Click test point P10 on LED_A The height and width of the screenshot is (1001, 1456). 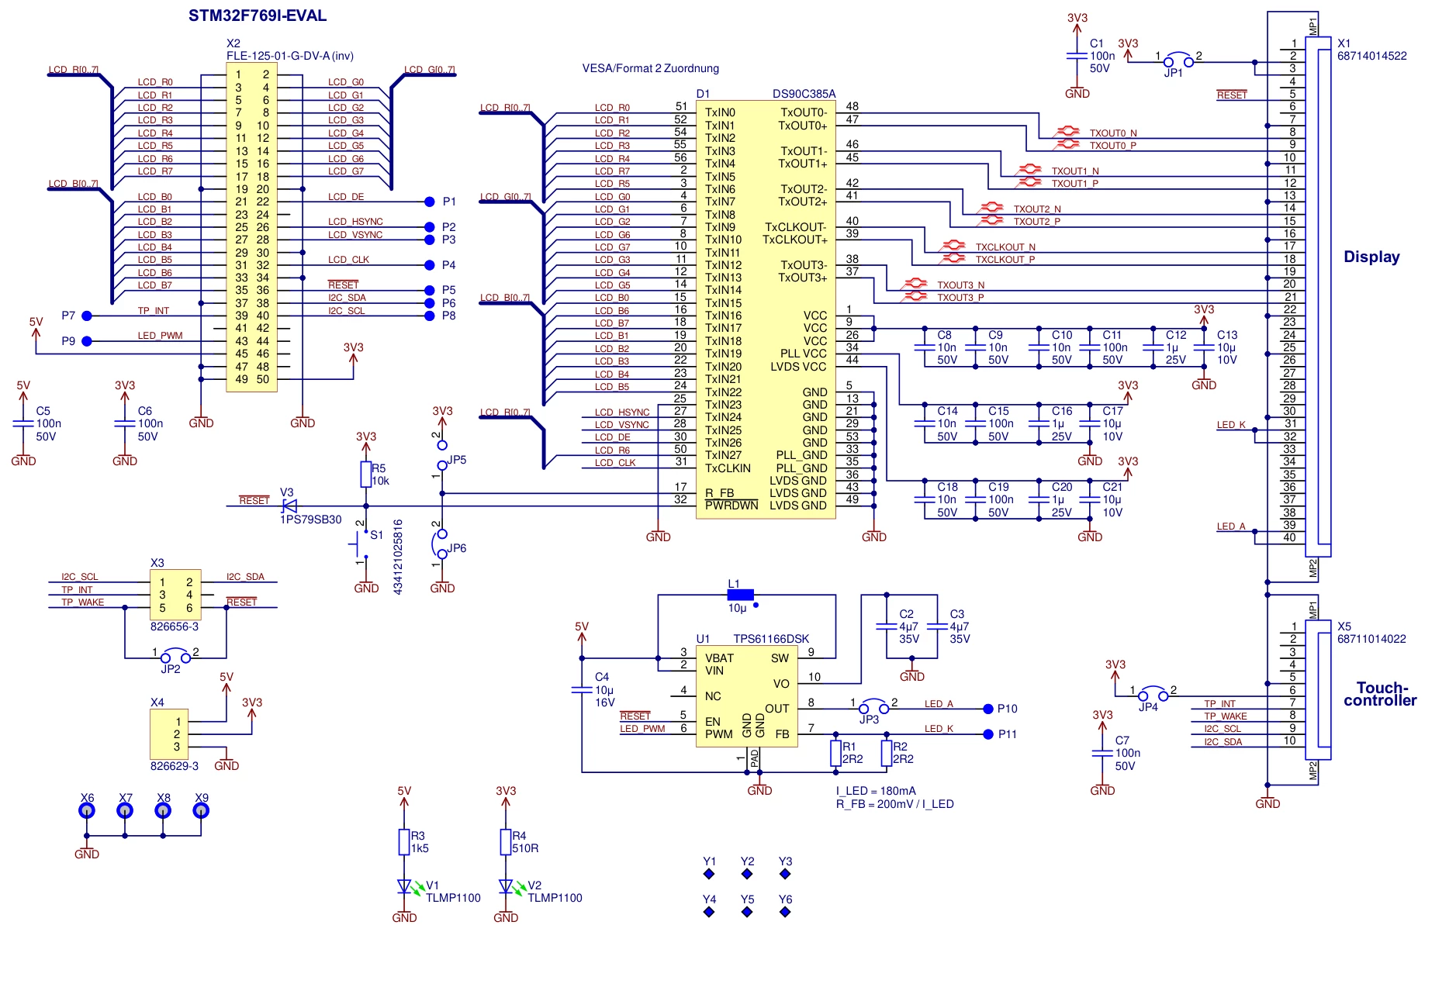click(x=988, y=709)
